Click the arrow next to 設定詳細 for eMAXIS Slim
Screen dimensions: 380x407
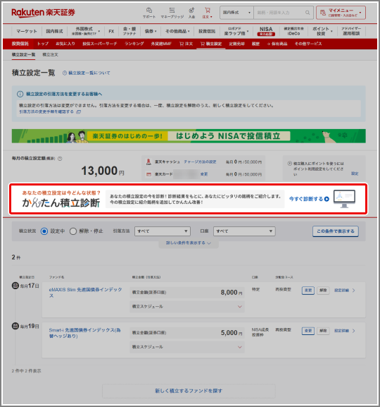[353, 290]
